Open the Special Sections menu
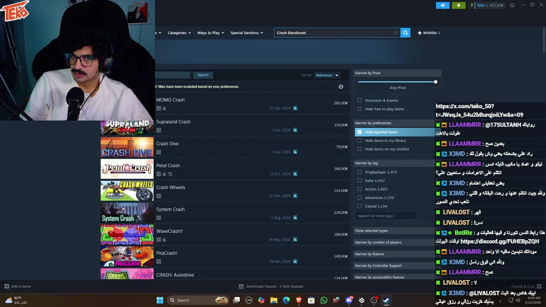Viewport: 546px width, 307px height. tap(247, 33)
